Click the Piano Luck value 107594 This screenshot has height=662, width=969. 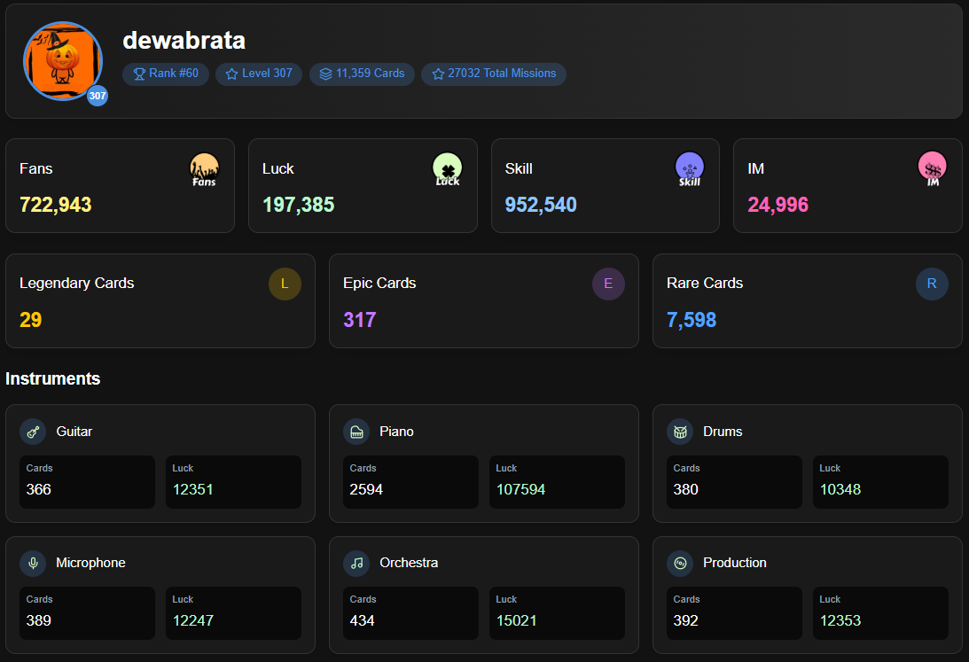click(x=520, y=489)
